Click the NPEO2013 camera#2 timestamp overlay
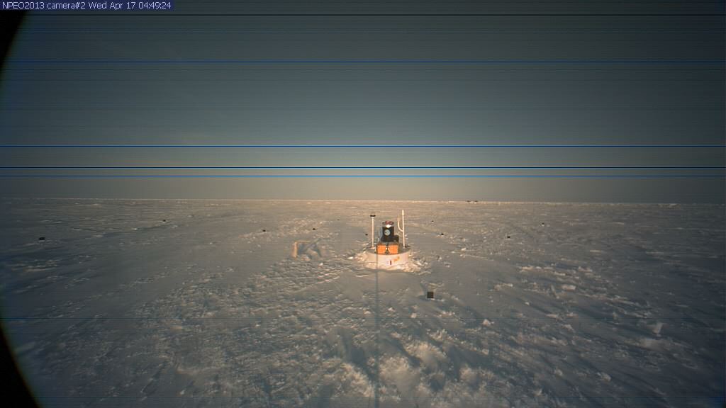Image resolution: width=726 pixels, height=408 pixels. 86,5
